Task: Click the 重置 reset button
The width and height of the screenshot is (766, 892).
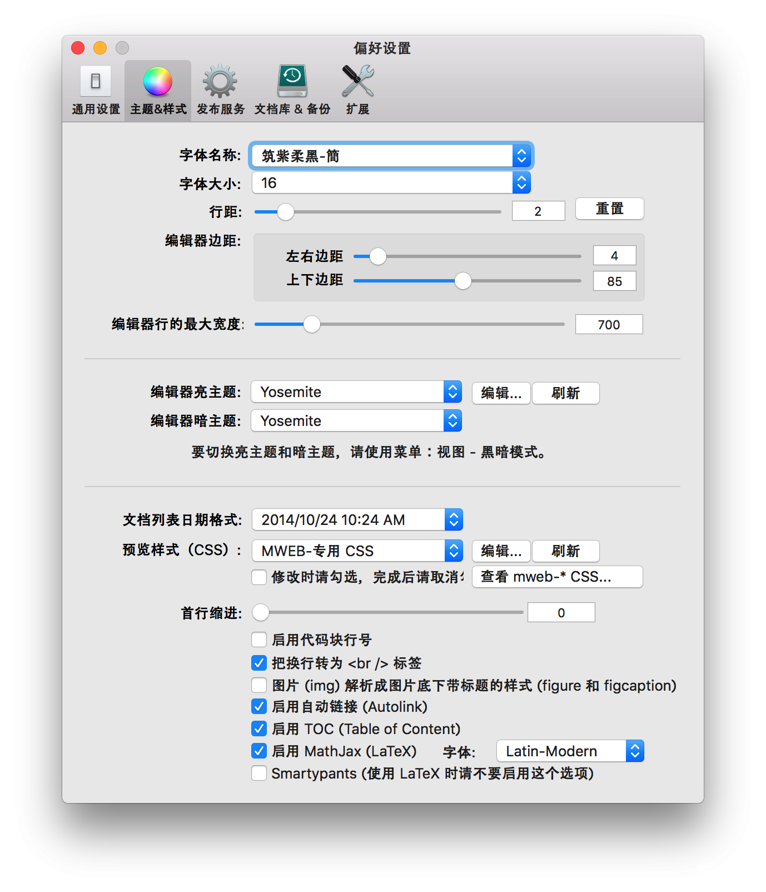Action: point(610,209)
